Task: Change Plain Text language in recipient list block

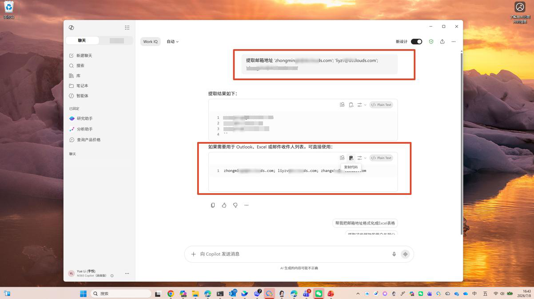Action: pyautogui.click(x=381, y=158)
